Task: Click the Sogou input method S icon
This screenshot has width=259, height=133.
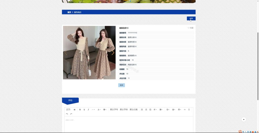Action: pyautogui.click(x=240, y=132)
